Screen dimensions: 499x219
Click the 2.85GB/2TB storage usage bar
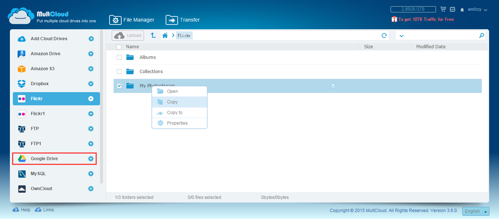[x=413, y=10]
